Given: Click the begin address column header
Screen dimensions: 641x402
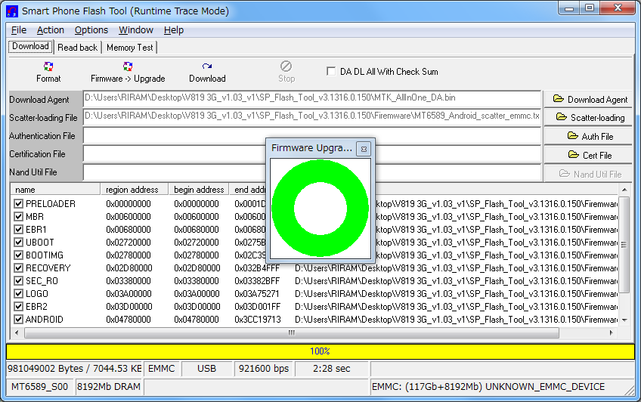Looking at the screenshot, I should coord(199,190).
